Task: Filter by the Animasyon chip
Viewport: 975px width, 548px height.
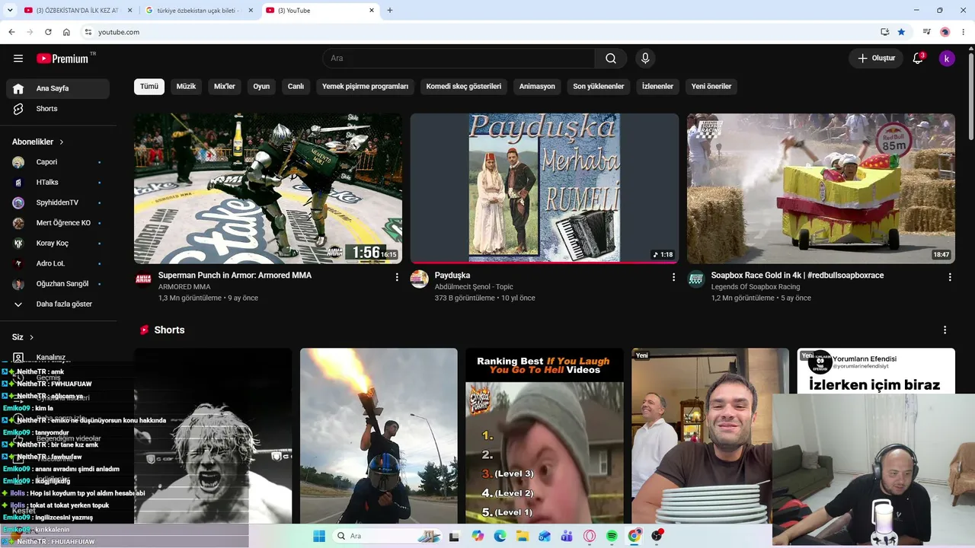Action: point(537,87)
